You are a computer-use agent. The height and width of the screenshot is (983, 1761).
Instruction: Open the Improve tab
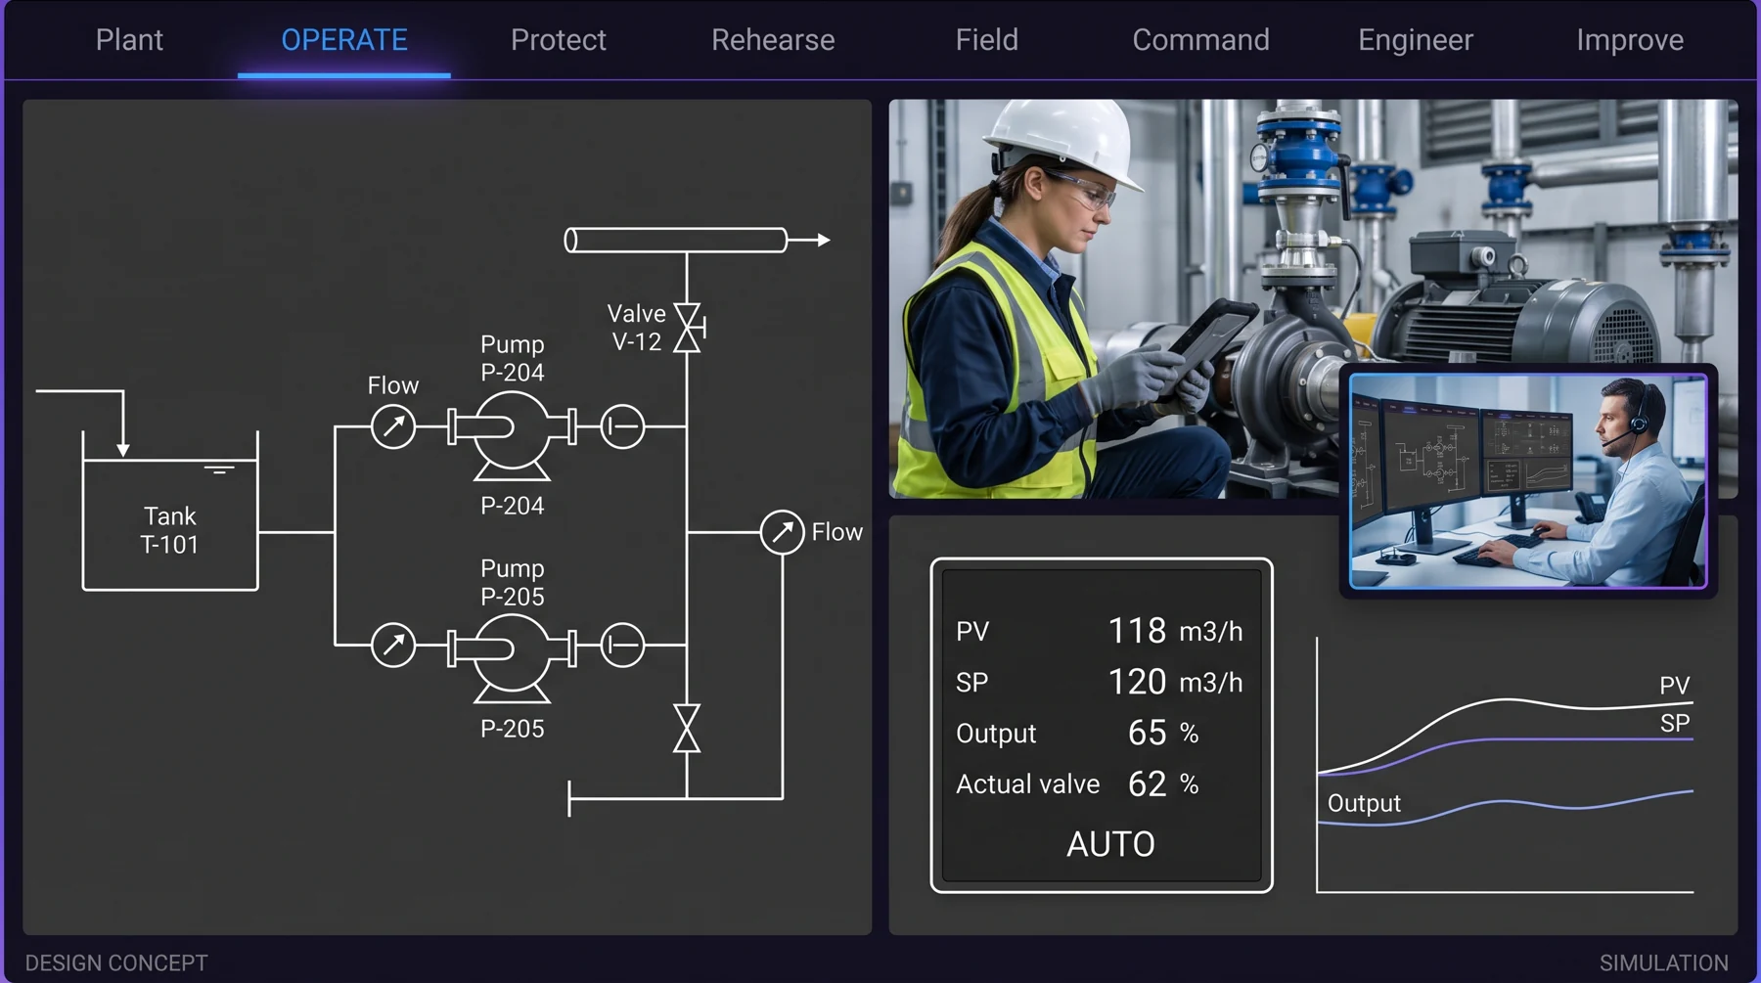[x=1630, y=40]
